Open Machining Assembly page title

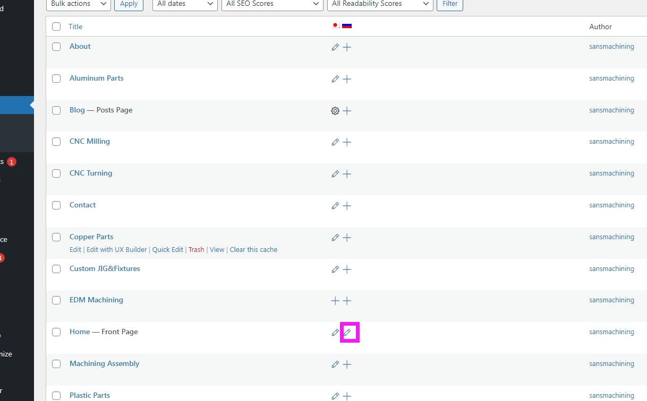105,363
